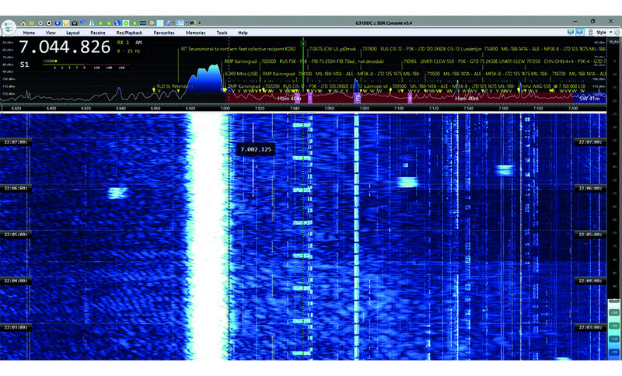Click the Auto scale button
The width and height of the screenshot is (622, 376).
click(615, 42)
